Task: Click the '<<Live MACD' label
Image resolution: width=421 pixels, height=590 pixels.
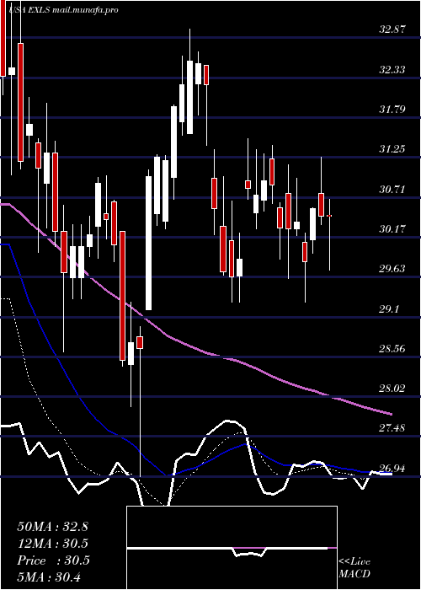Action: [354, 568]
